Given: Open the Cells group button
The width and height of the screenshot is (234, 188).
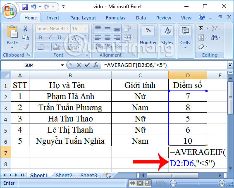Looking at the screenshot, I should 185,40.
